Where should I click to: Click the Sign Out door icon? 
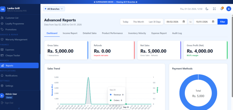click(2, 102)
